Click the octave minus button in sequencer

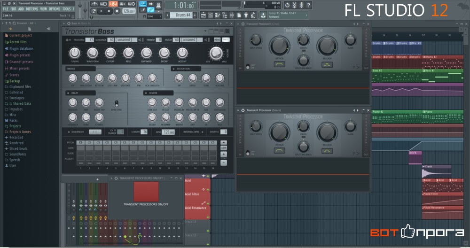point(224,163)
